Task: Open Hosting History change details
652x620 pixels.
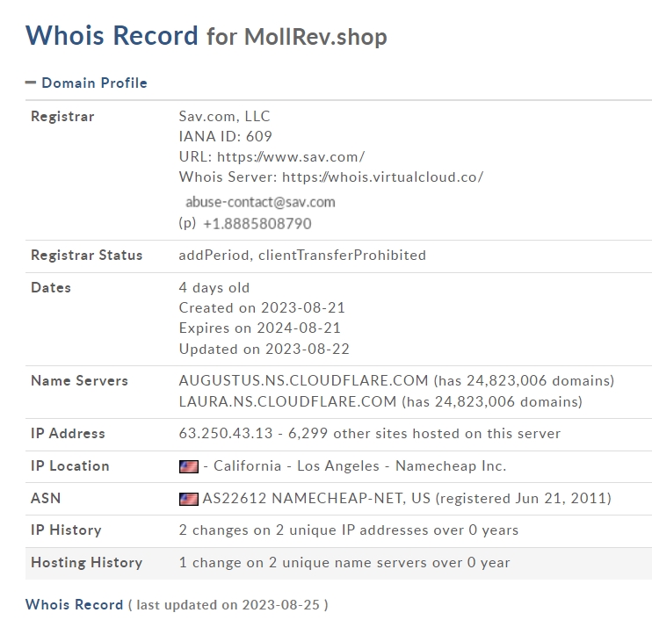Action: click(344, 563)
